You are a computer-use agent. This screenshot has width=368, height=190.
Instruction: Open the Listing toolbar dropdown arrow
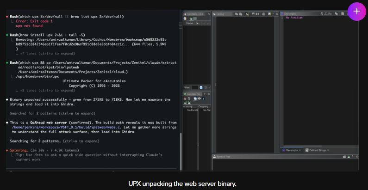pos(273,14)
